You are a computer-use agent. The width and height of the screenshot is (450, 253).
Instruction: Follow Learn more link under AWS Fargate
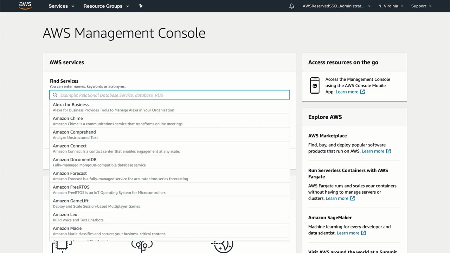click(337, 198)
